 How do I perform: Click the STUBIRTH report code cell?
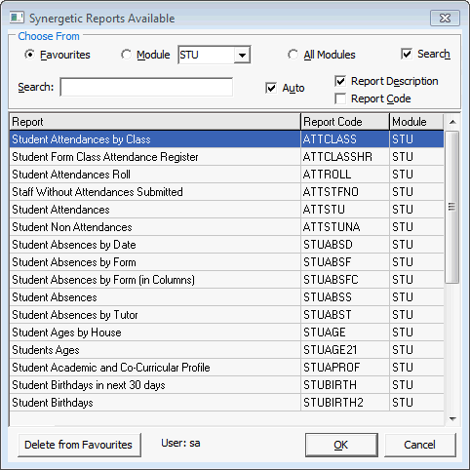(x=345, y=385)
